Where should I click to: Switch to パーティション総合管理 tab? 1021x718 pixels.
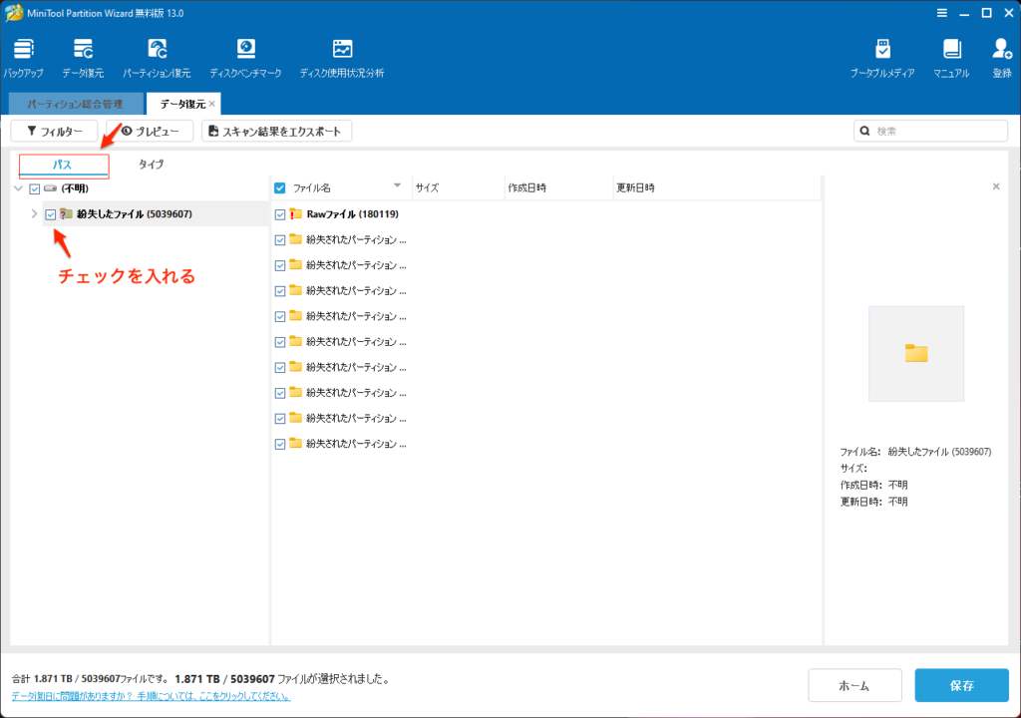tap(75, 104)
